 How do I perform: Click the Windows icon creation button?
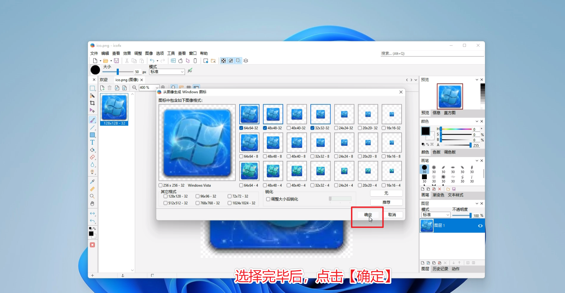tap(173, 61)
